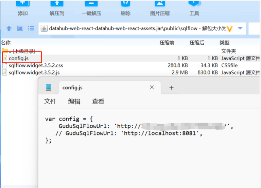The height and width of the screenshot is (188, 261).
Task: Expand the archive path dropdown arrow
Action: point(240,28)
